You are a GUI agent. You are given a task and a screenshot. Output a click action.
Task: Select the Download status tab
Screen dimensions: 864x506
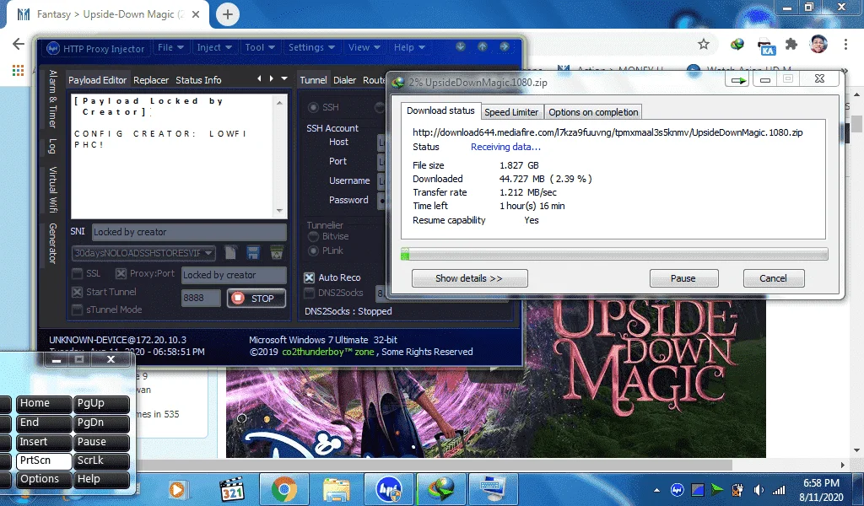pyautogui.click(x=440, y=110)
